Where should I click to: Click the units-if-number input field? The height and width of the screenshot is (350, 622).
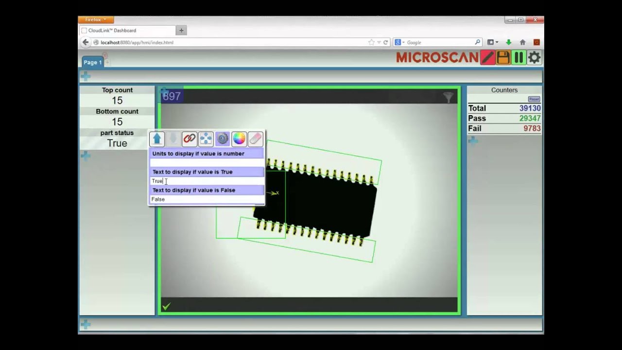[207, 162]
